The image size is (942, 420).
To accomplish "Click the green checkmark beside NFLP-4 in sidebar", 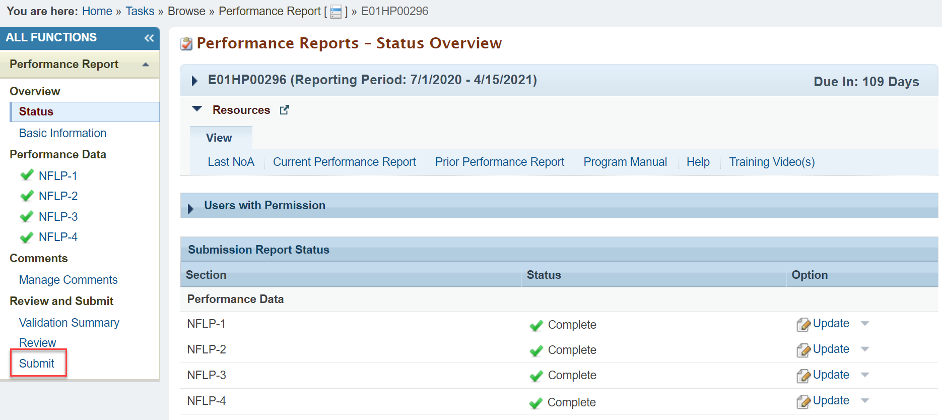I will click(x=27, y=236).
